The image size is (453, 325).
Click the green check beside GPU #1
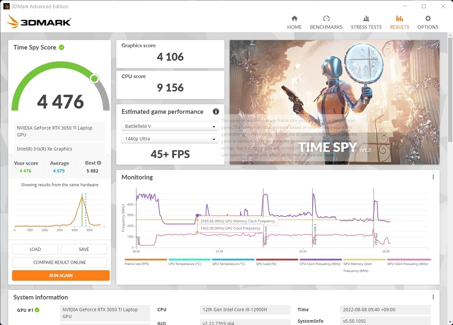tap(37, 310)
